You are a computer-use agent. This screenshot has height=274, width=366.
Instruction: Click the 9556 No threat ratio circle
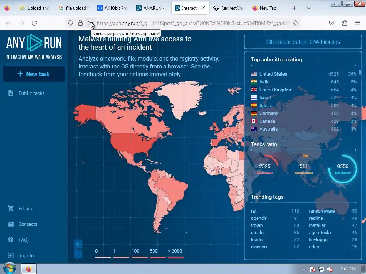[343, 169]
